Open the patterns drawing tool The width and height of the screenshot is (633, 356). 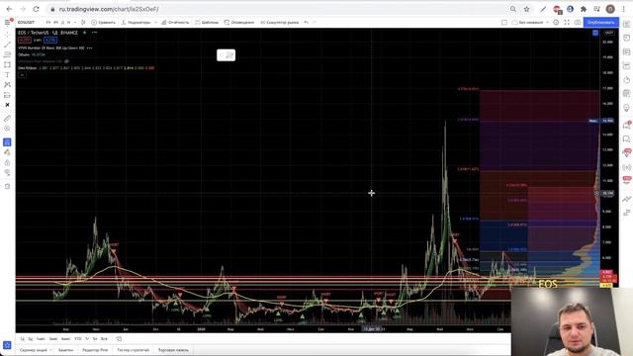7,85
